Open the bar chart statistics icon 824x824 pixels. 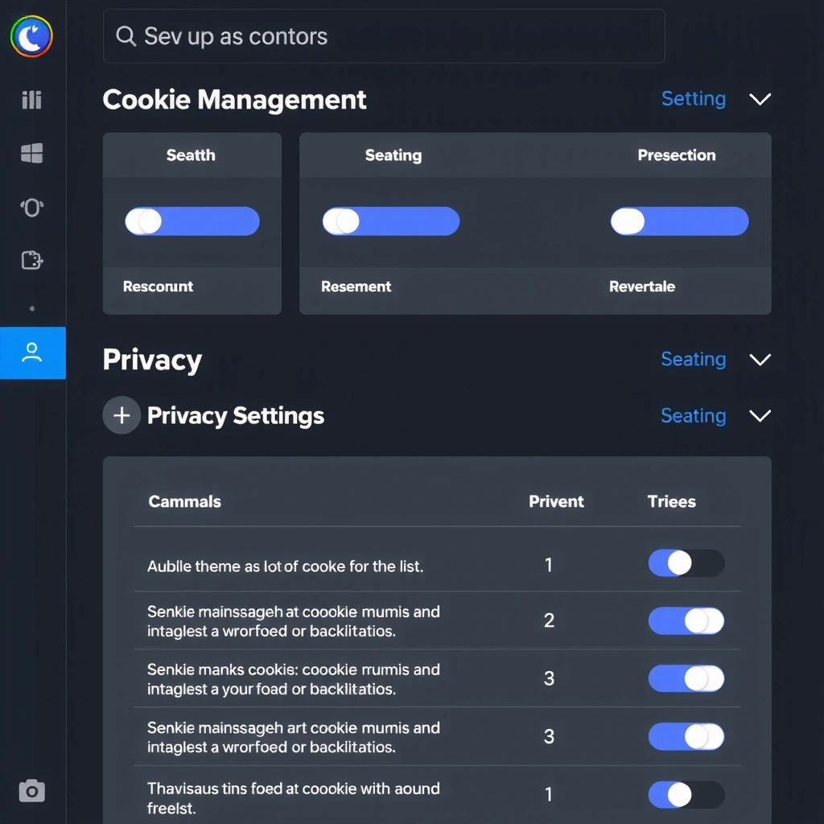[31, 99]
